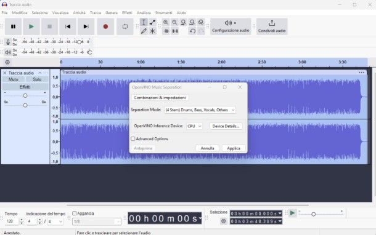Image resolution: width=376 pixels, height=235 pixels.
Task: Click the track gain slider handle
Action: [x=25, y=96]
